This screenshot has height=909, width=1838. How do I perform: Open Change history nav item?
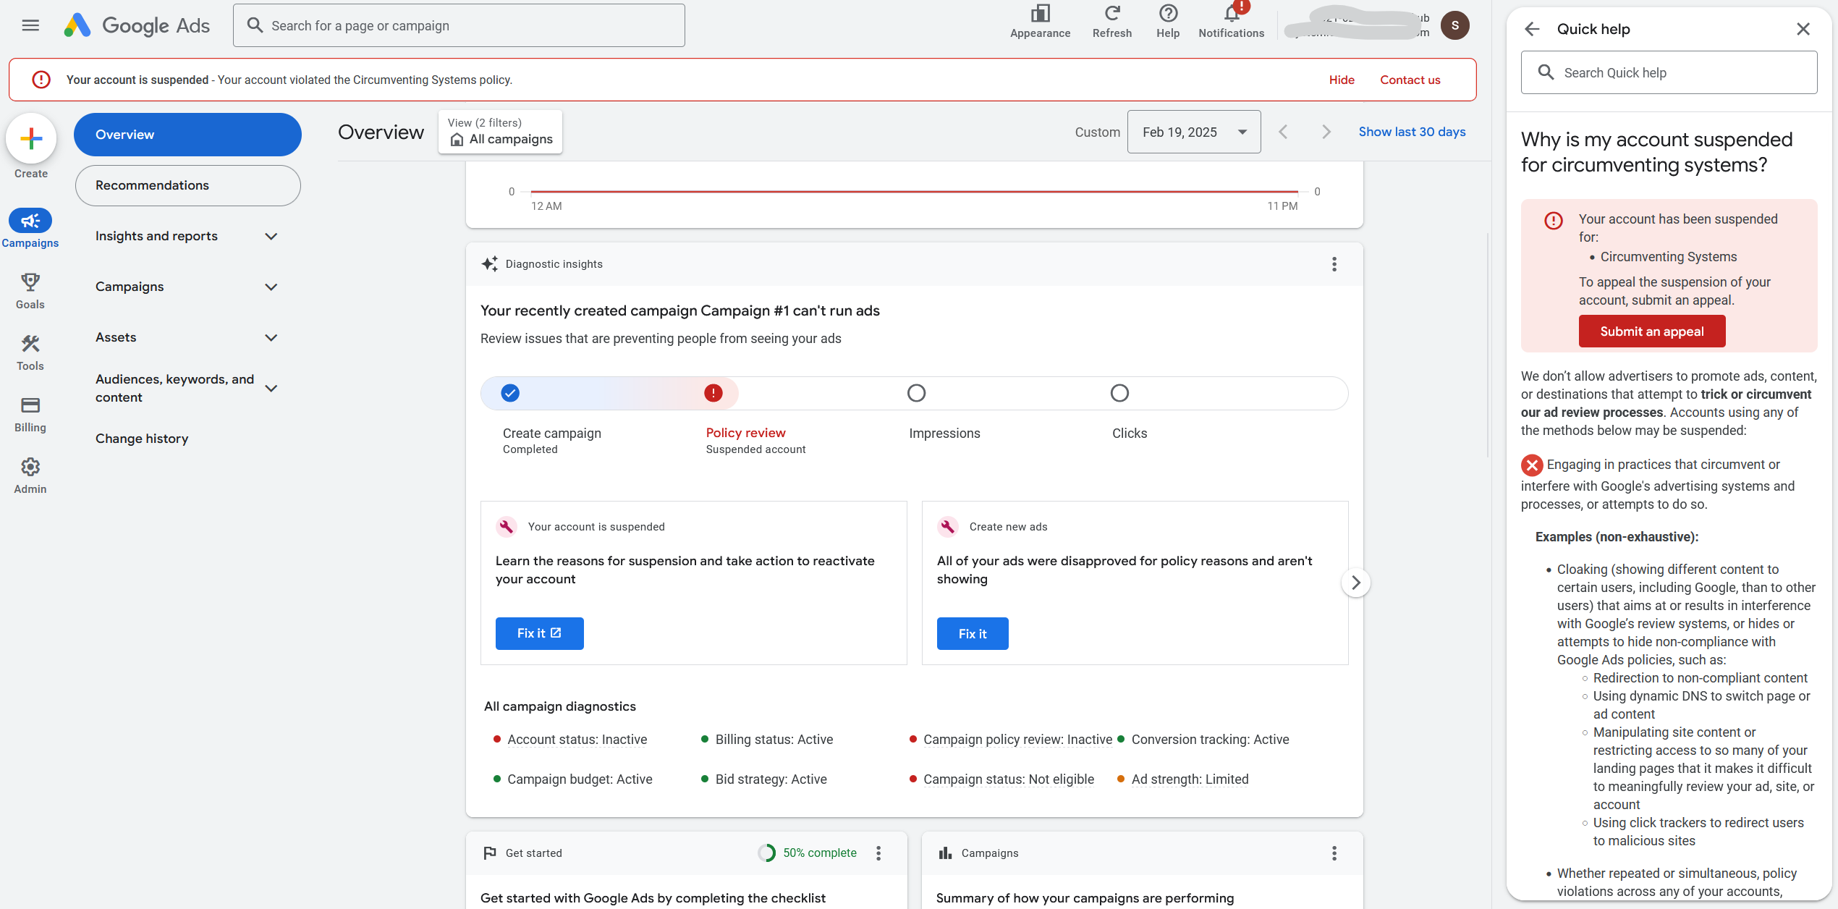142,439
